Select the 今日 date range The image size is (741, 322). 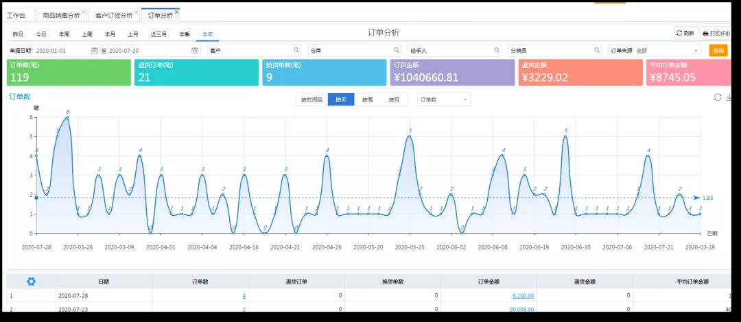[x=41, y=34]
